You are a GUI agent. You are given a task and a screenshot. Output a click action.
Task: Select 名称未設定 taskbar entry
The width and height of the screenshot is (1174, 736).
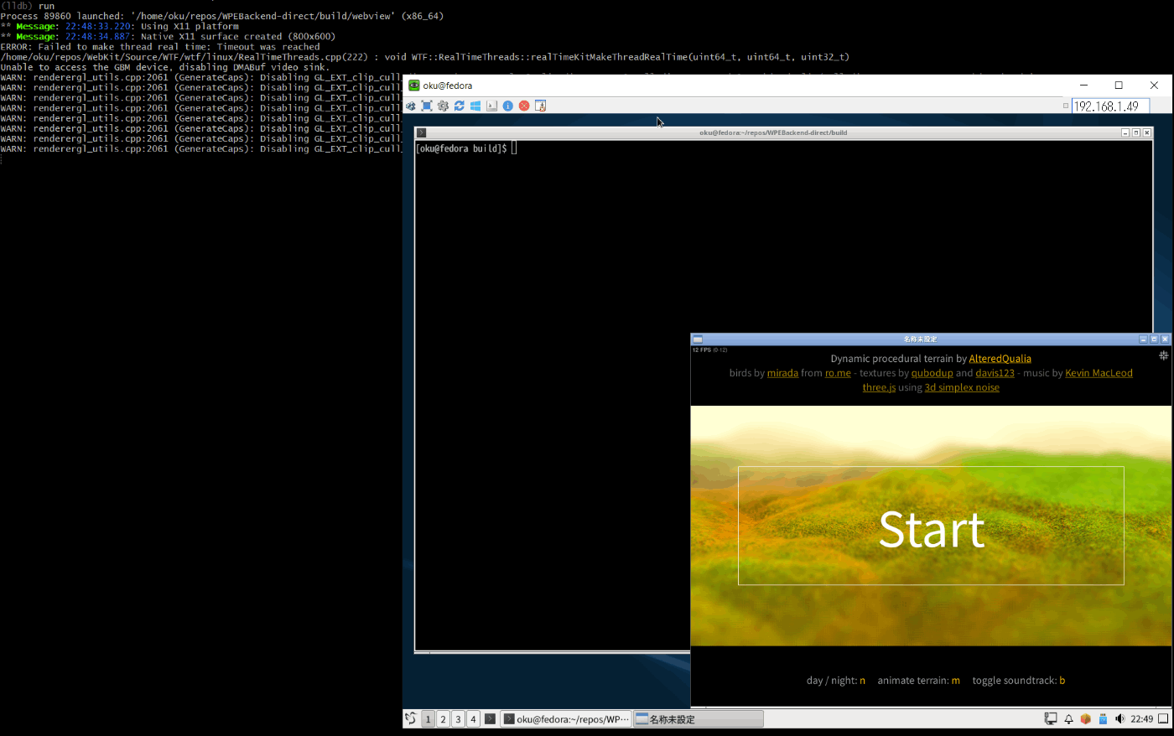click(x=698, y=719)
